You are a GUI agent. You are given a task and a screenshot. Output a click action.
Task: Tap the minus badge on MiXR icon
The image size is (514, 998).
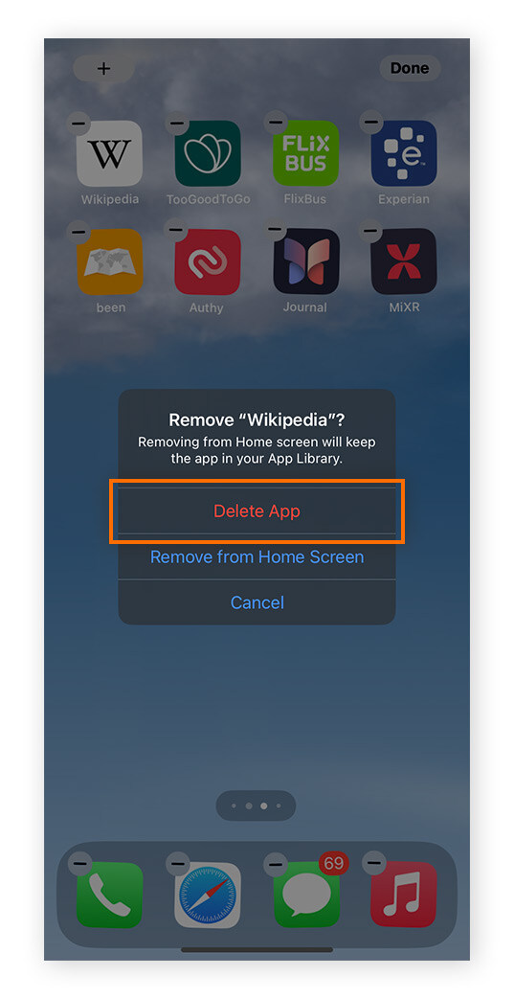(372, 231)
